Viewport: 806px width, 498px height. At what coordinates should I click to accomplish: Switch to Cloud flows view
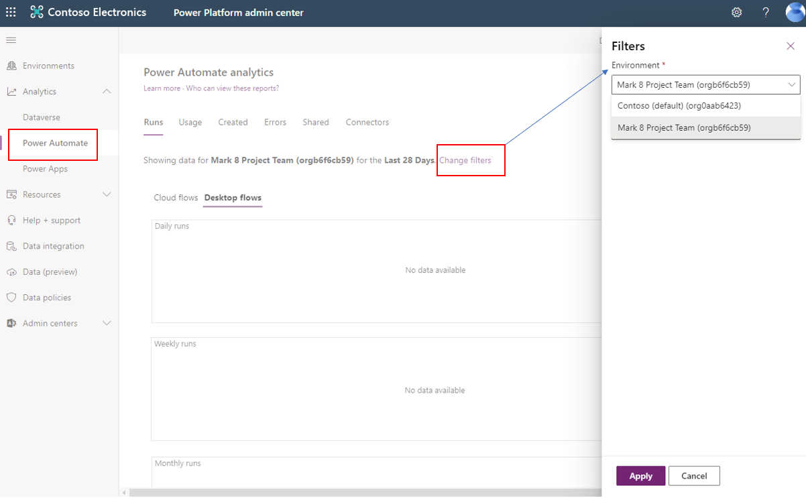(x=176, y=198)
